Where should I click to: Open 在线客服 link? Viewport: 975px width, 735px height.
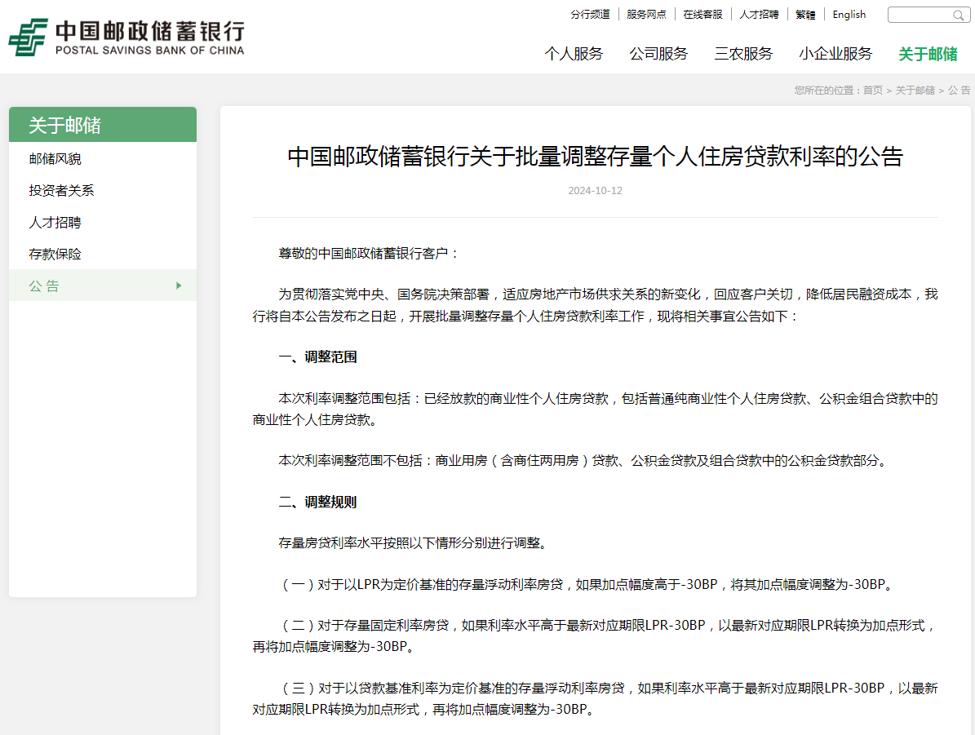(x=702, y=15)
